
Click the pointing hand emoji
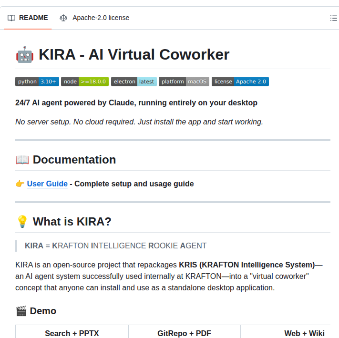20,184
